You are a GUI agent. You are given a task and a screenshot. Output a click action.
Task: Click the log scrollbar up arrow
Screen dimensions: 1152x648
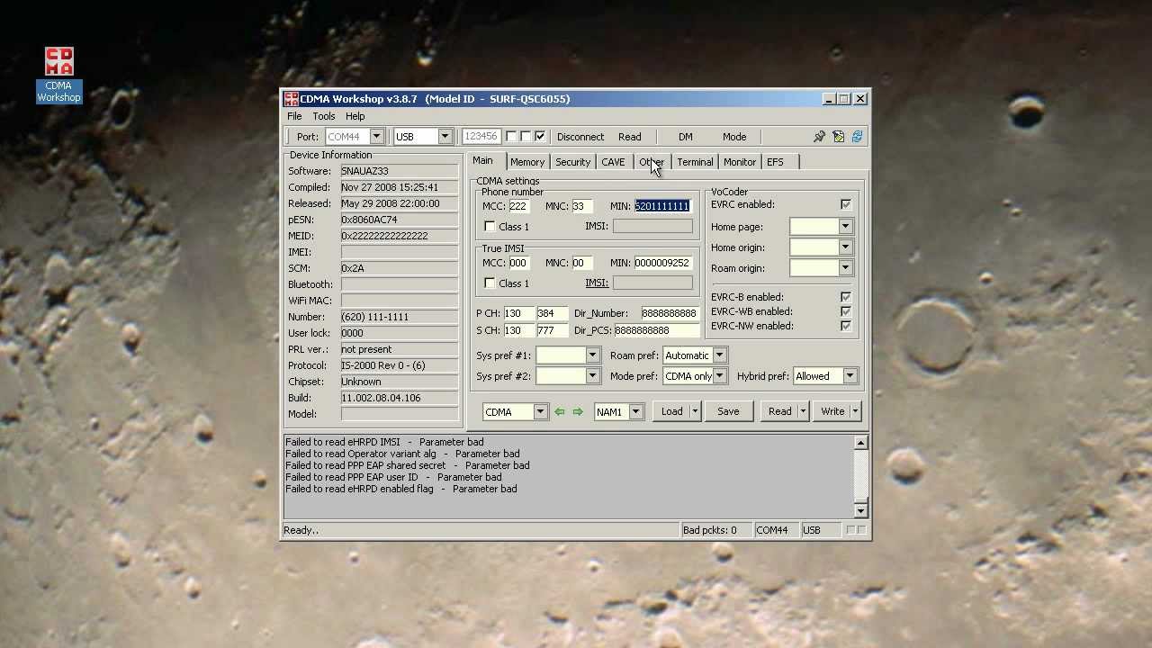(860, 443)
